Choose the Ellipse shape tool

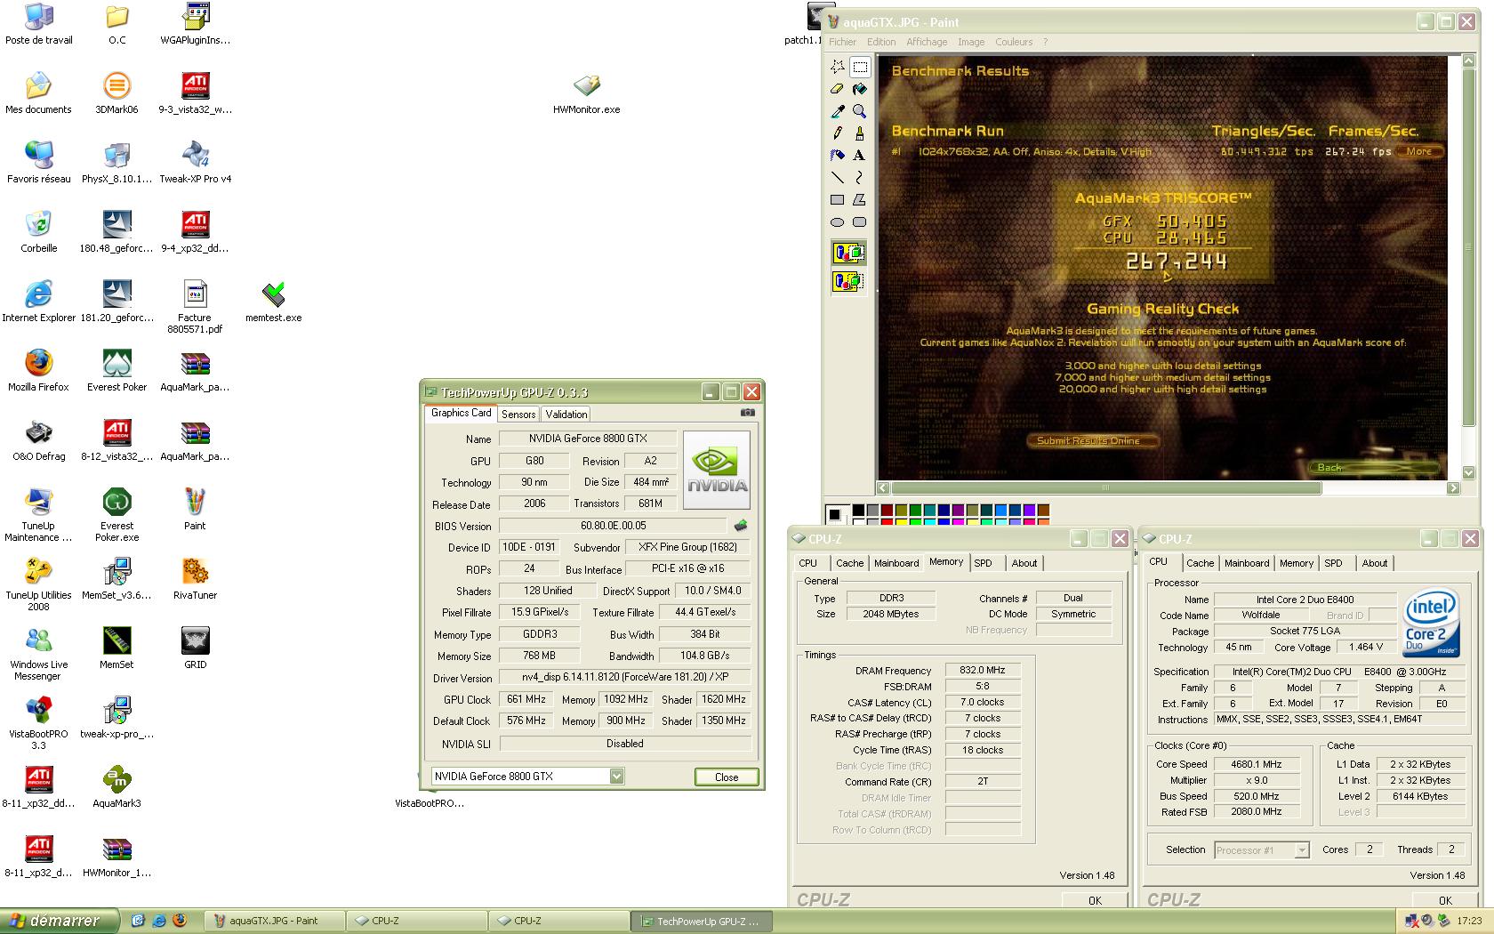(837, 222)
